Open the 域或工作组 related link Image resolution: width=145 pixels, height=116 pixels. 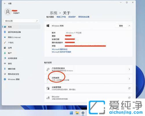tap(61, 17)
